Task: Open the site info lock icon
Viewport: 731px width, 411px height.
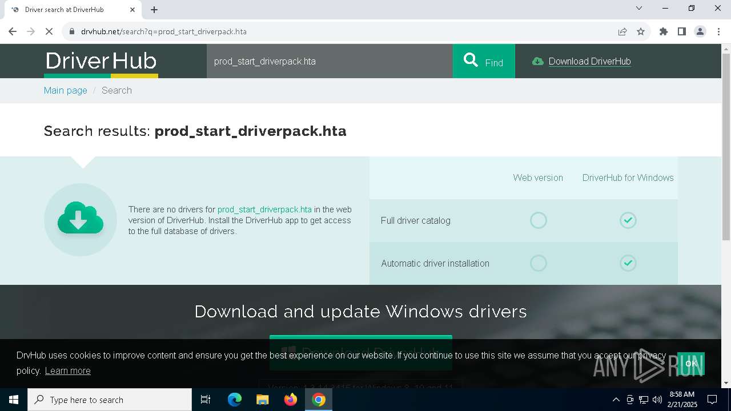Action: (x=72, y=31)
